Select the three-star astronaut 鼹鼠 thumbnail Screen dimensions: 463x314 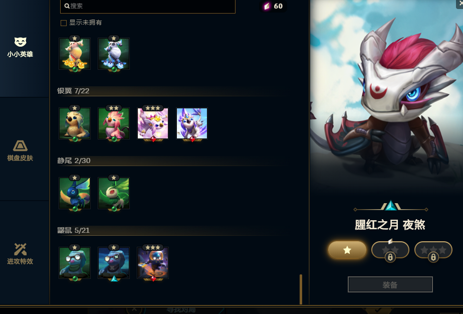click(x=153, y=263)
